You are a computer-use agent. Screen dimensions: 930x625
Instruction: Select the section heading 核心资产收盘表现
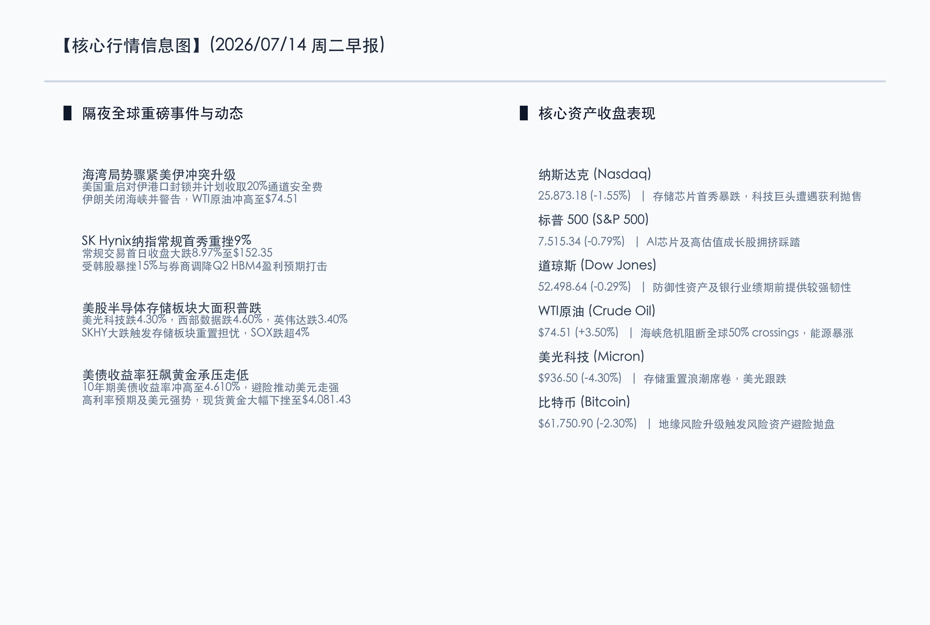(x=597, y=113)
